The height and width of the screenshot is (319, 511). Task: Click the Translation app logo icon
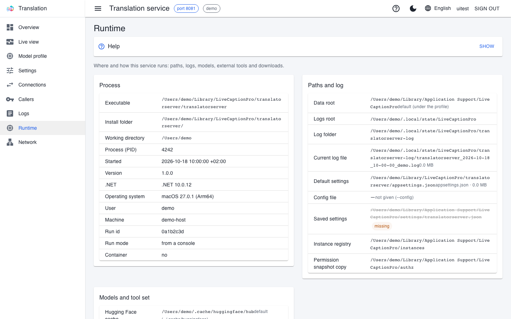tap(10, 9)
